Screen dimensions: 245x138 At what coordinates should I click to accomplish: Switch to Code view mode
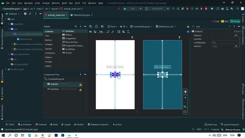(215, 21)
